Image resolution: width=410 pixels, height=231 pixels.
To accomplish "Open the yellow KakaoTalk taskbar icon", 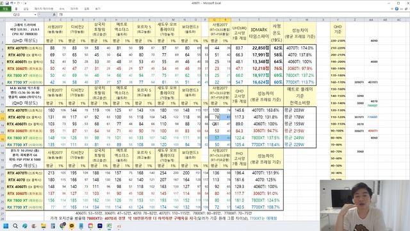I will point(72,226).
